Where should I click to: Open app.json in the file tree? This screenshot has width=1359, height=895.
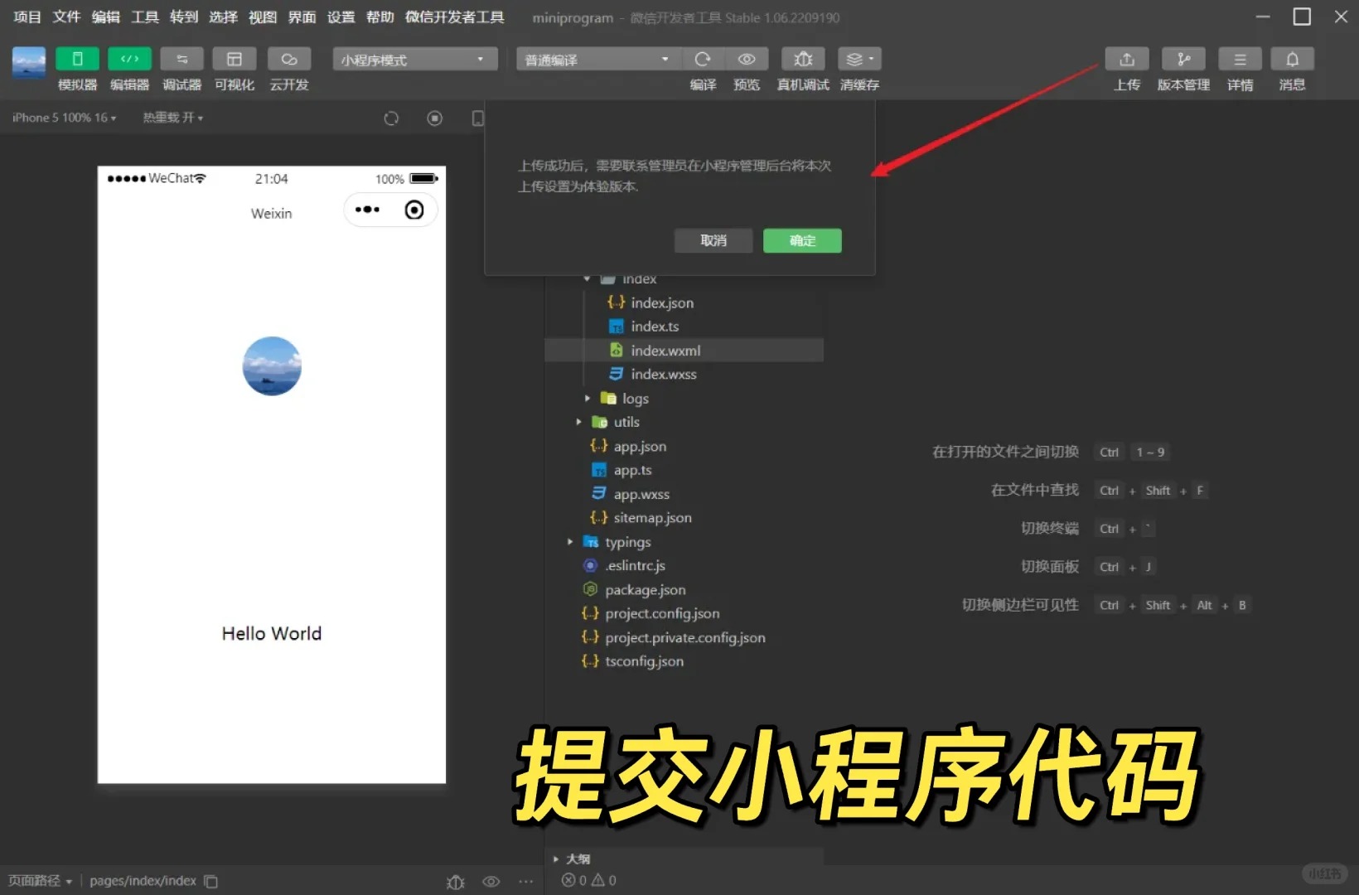pos(639,447)
